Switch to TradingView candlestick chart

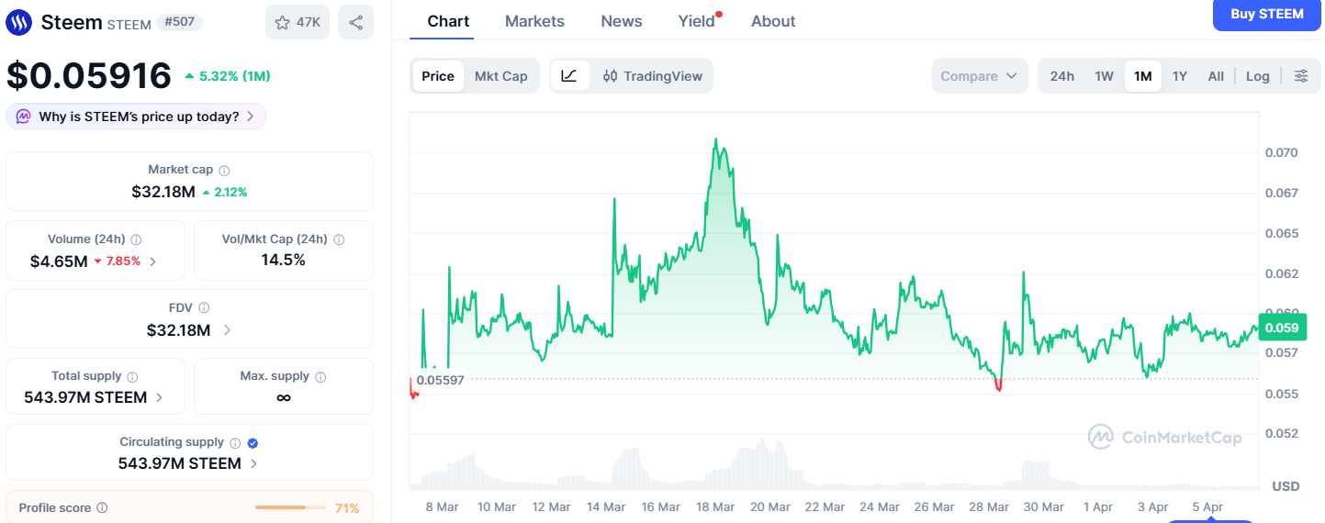[653, 76]
